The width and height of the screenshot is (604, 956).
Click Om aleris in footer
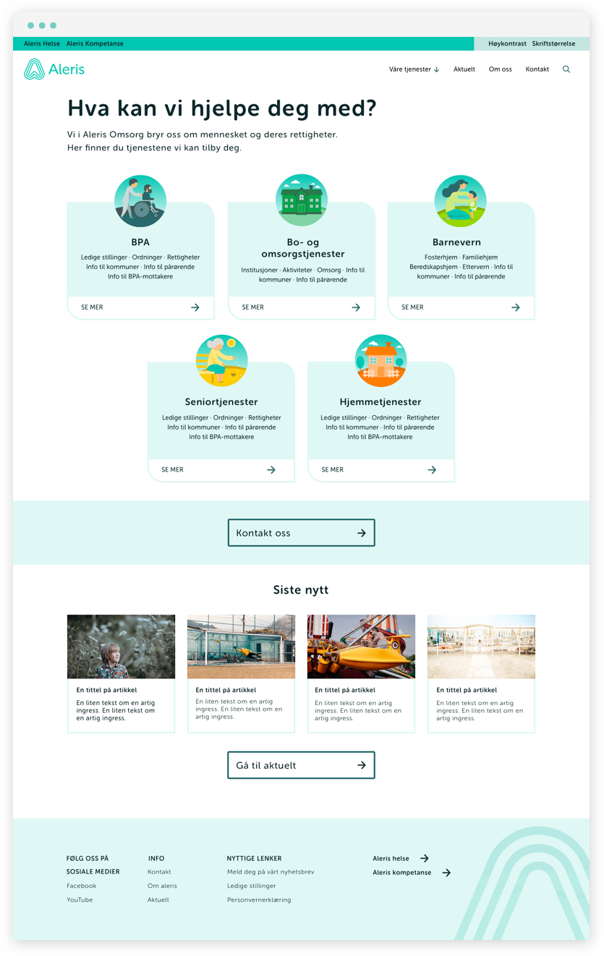coord(162,886)
